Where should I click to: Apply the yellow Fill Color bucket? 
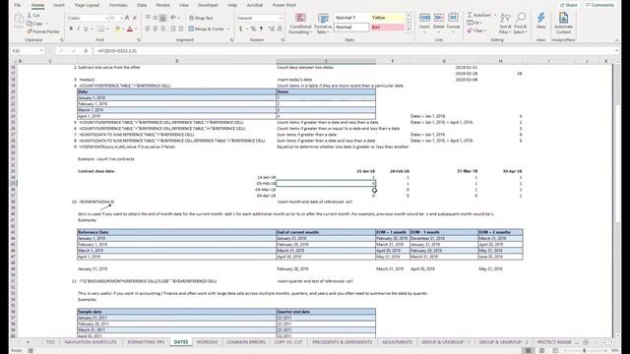pyautogui.click(x=117, y=29)
